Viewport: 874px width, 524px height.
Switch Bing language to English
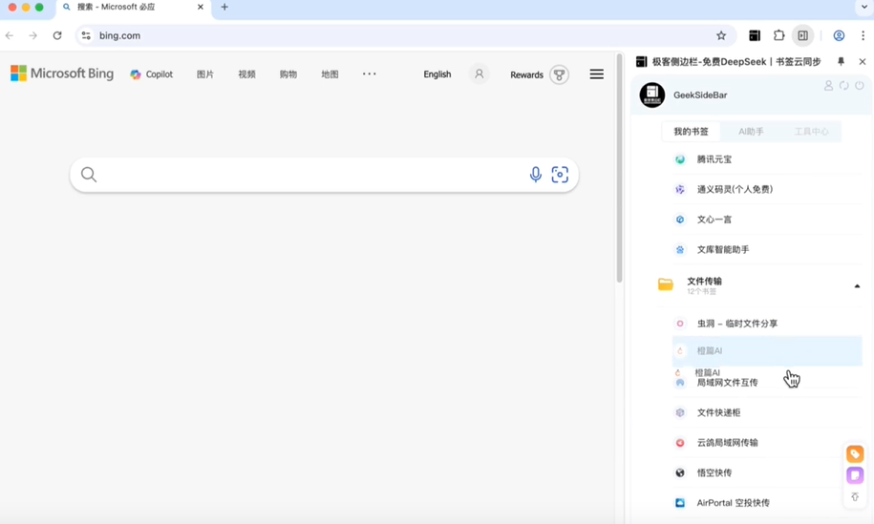pos(437,74)
